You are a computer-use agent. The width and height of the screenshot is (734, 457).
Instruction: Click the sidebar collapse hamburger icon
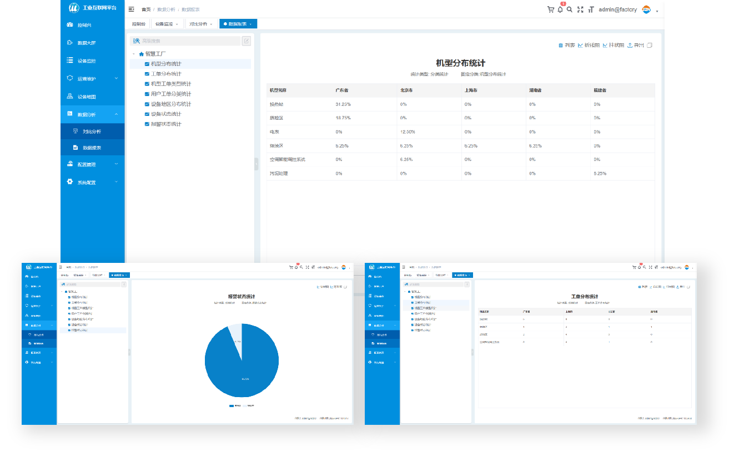point(131,9)
